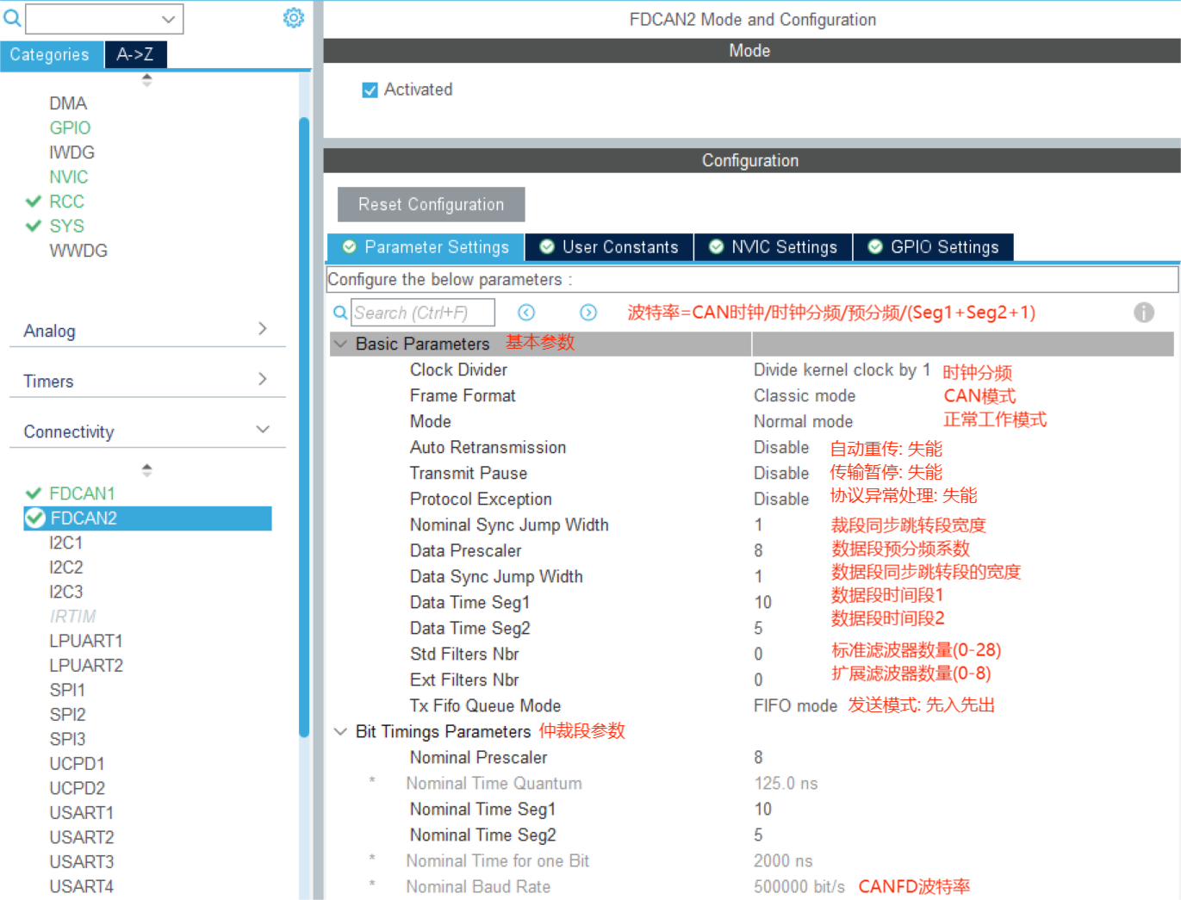Screen dimensions: 1181x900
Task: Select GPIO in the category list
Action: tap(70, 127)
